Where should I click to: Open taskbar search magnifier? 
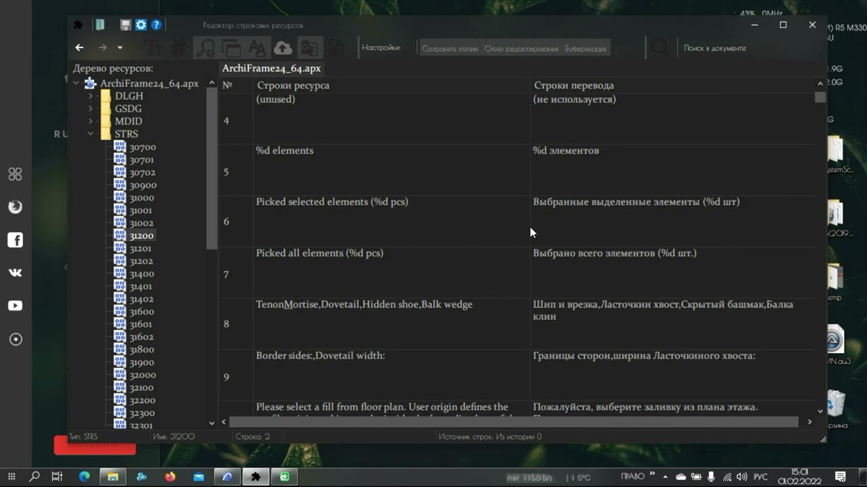click(x=35, y=477)
